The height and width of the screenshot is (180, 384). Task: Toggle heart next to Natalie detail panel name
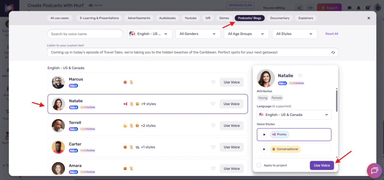pyautogui.click(x=300, y=76)
